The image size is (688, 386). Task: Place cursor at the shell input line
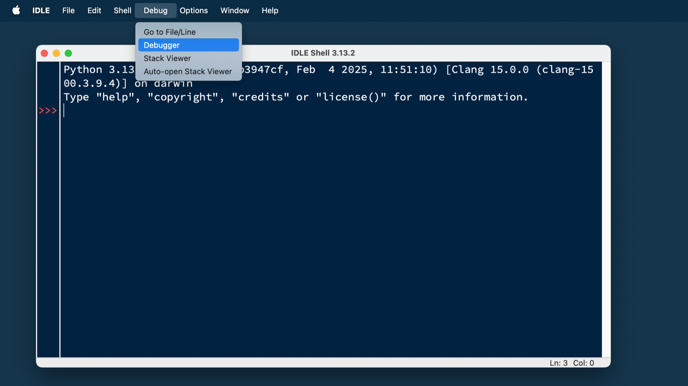click(143, 111)
